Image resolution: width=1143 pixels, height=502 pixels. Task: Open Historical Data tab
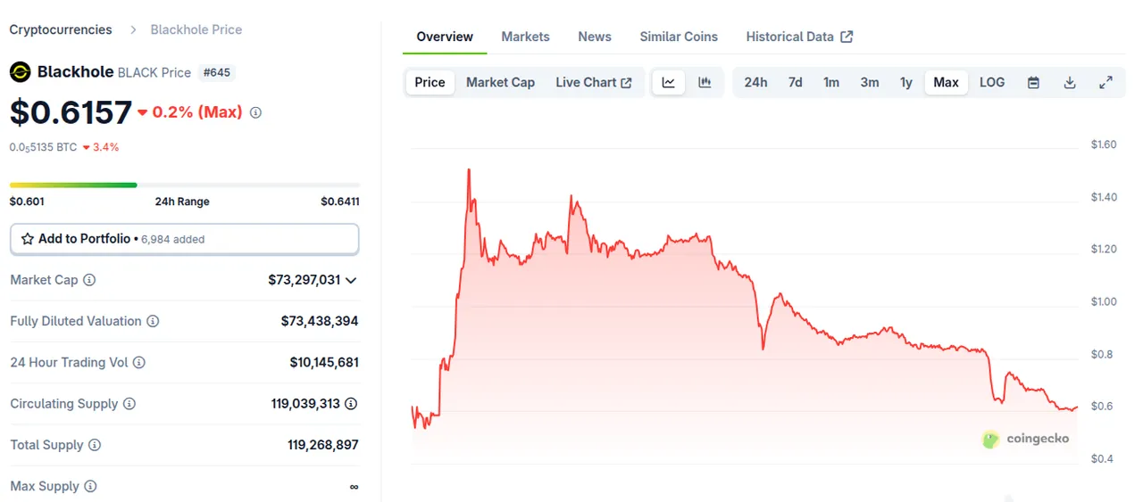pos(799,37)
